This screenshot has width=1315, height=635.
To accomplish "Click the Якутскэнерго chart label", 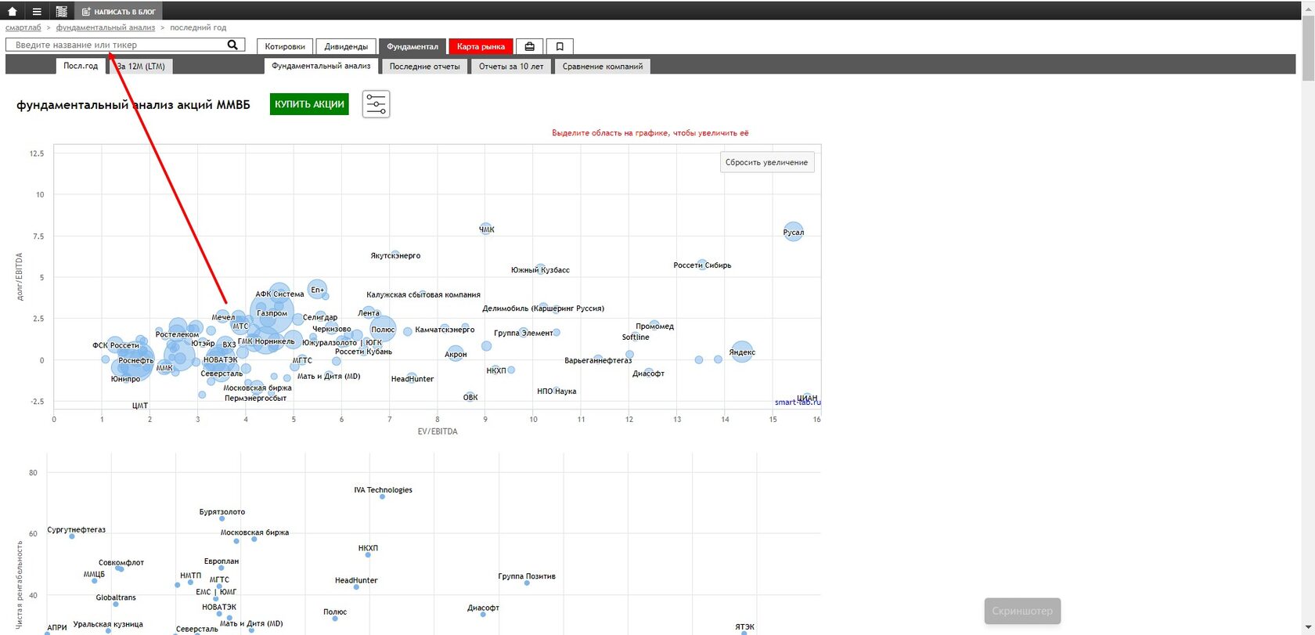I will tap(395, 256).
